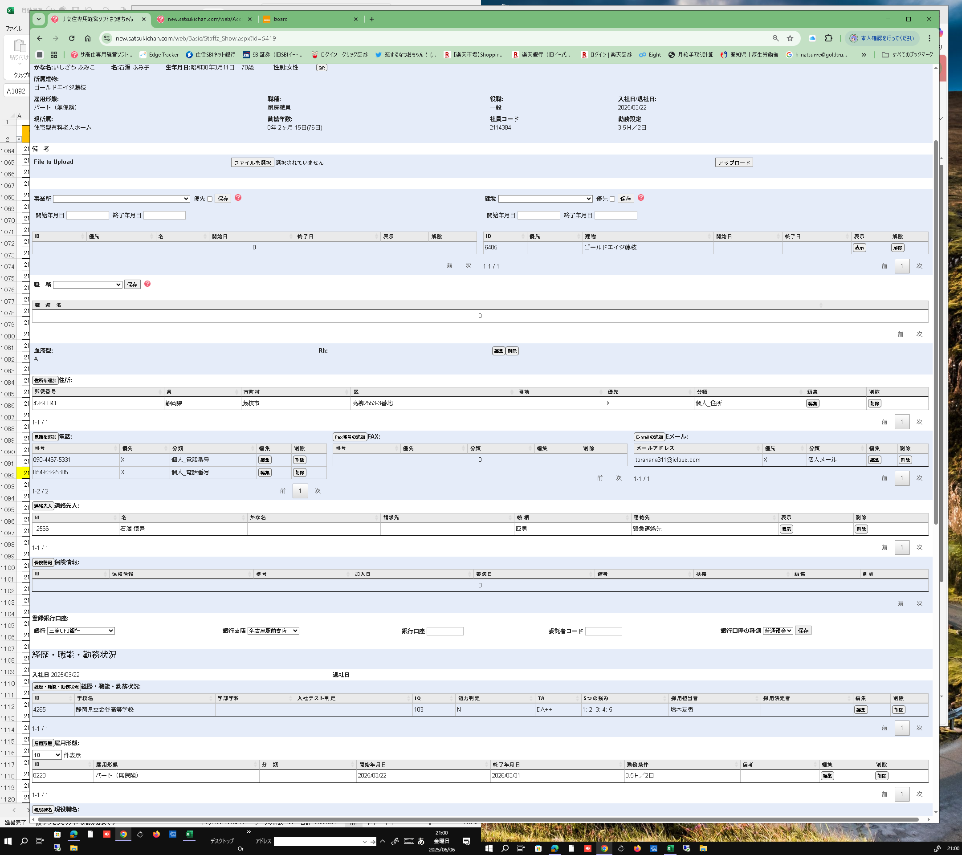Open the 銀行 dropdown showing 三菱UFJ銀行
Image resolution: width=962 pixels, height=855 pixels.
pyautogui.click(x=81, y=631)
